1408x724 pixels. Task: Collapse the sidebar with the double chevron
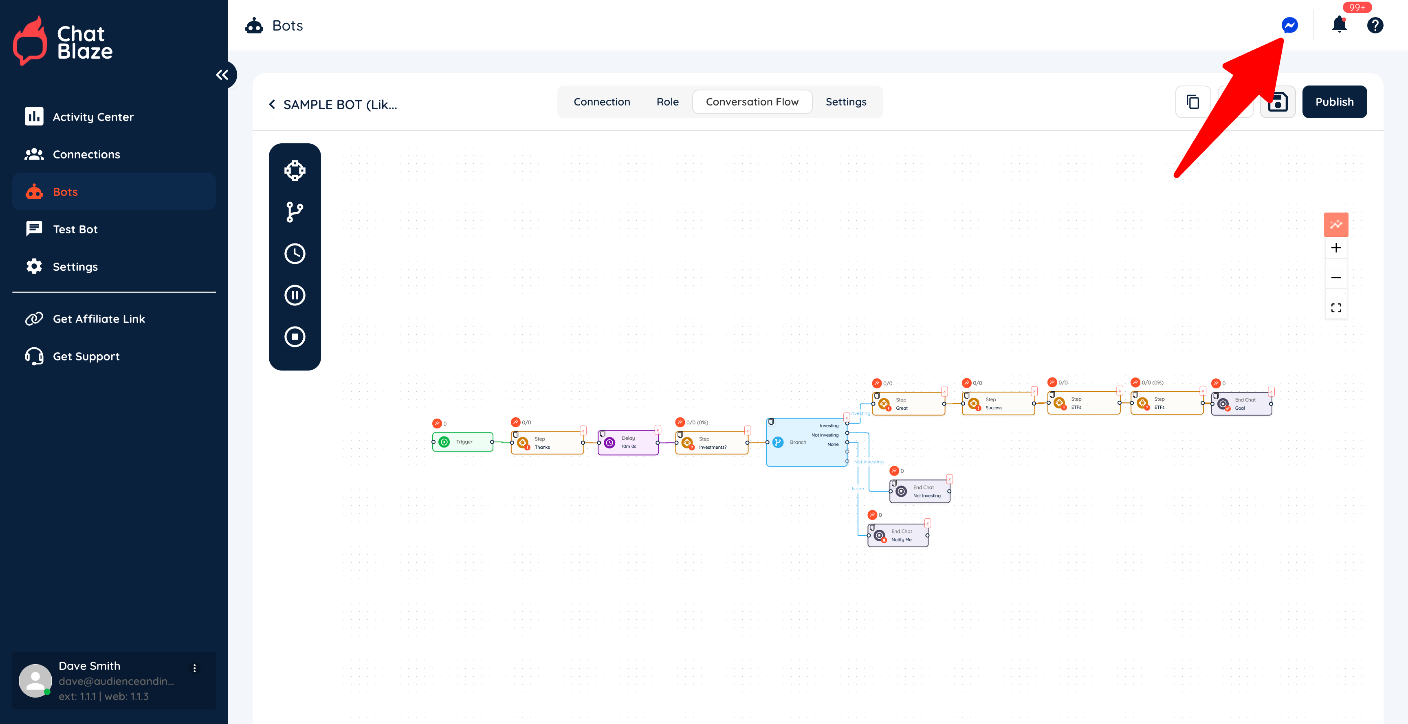pos(222,75)
